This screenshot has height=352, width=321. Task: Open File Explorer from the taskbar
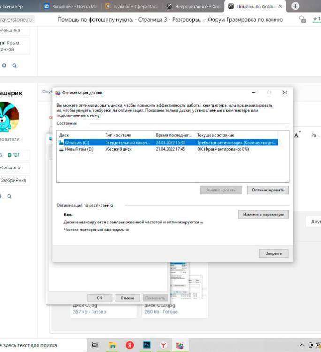[113, 345]
